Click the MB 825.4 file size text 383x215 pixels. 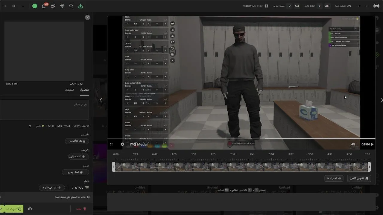point(64,126)
